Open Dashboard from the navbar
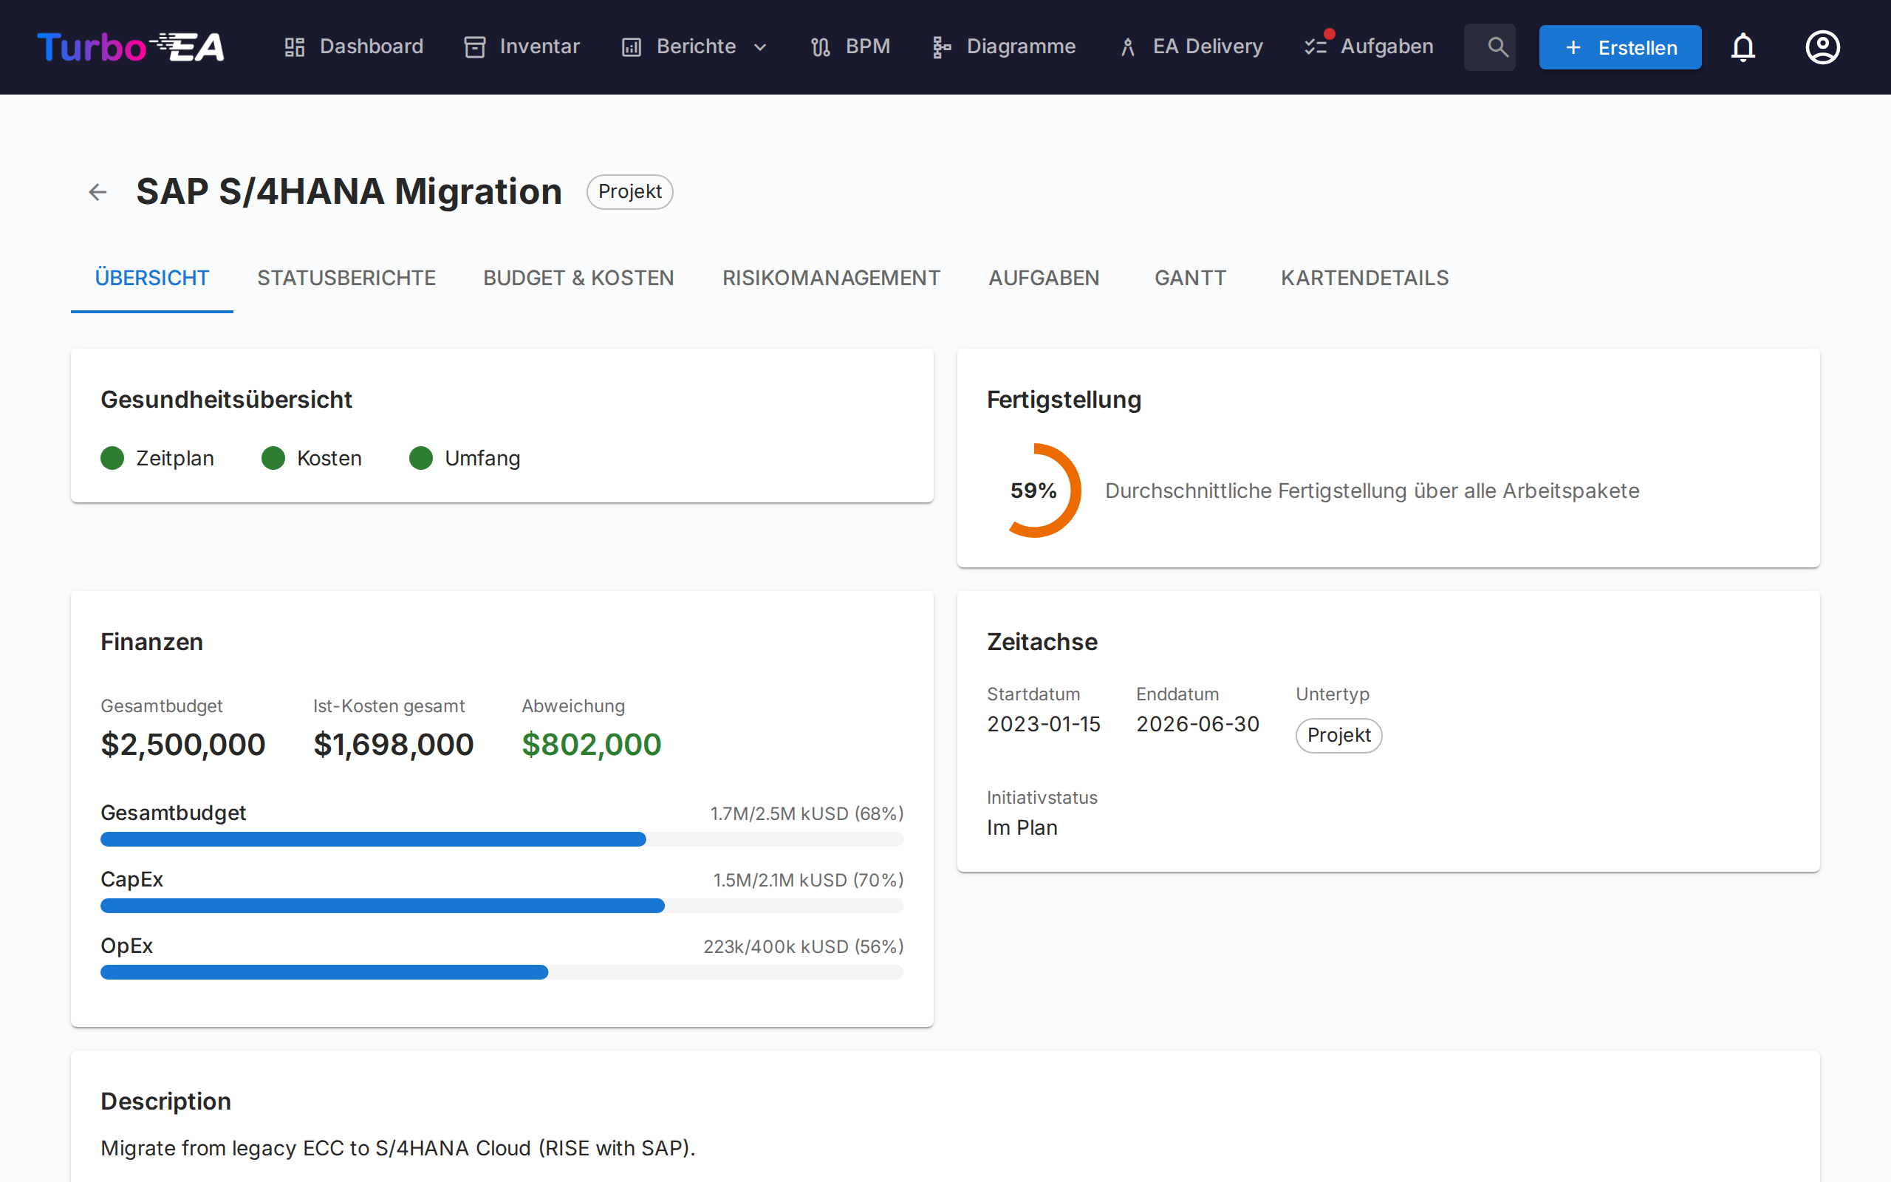Image resolution: width=1891 pixels, height=1182 pixels. pos(353,47)
